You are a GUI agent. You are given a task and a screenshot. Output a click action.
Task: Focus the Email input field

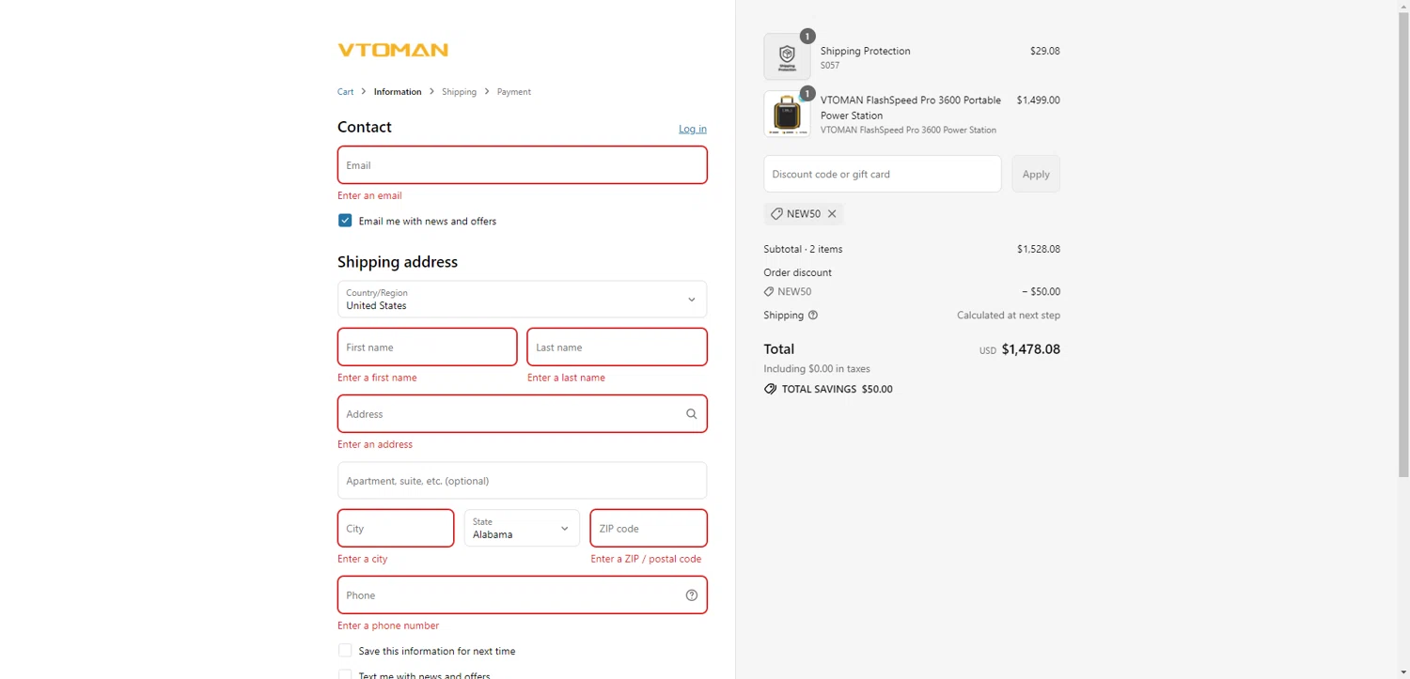(x=522, y=165)
